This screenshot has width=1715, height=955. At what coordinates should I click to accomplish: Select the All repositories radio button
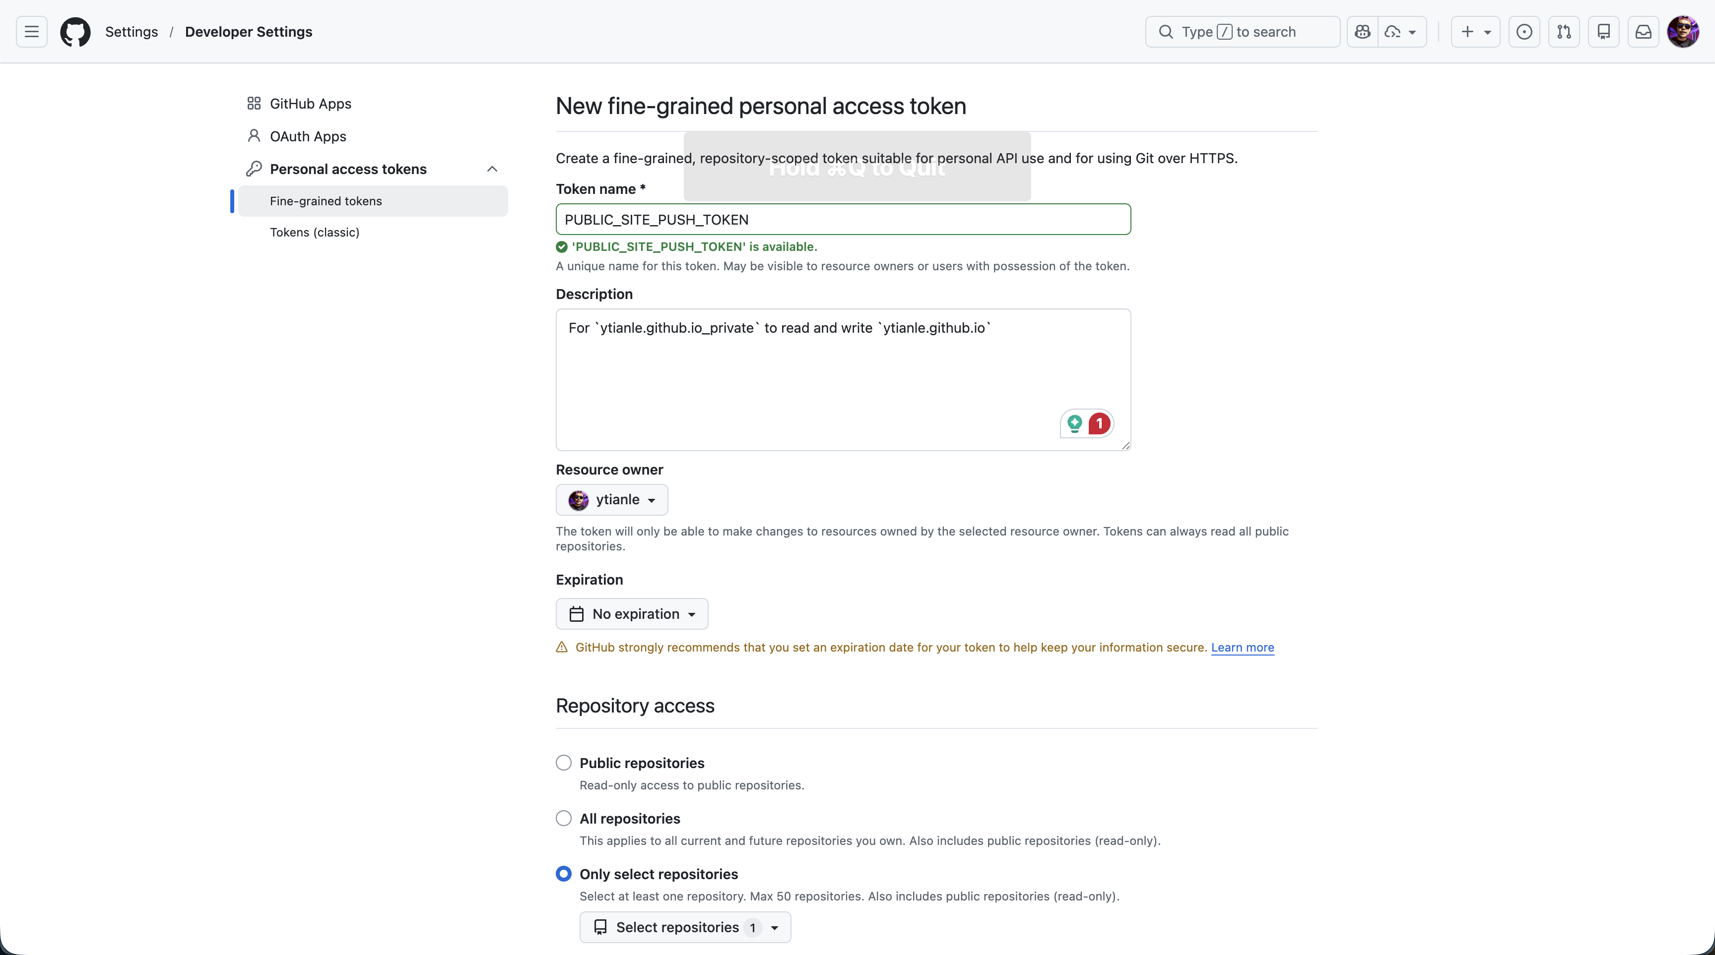(564, 818)
